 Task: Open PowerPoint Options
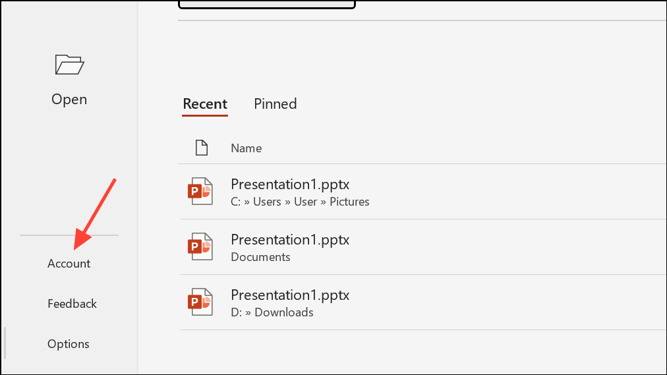[x=69, y=344]
